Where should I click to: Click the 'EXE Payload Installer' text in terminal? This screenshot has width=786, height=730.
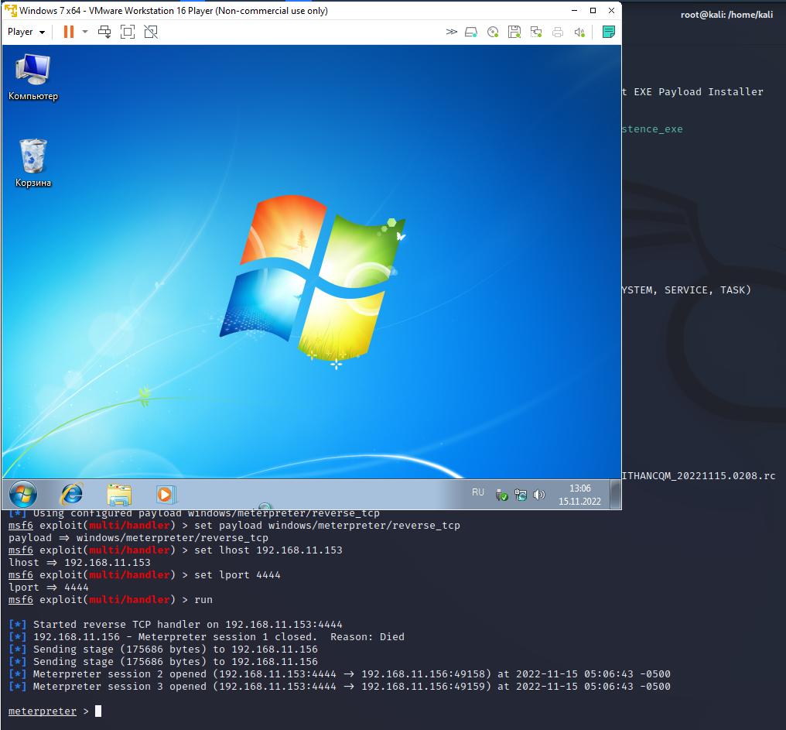(x=699, y=92)
